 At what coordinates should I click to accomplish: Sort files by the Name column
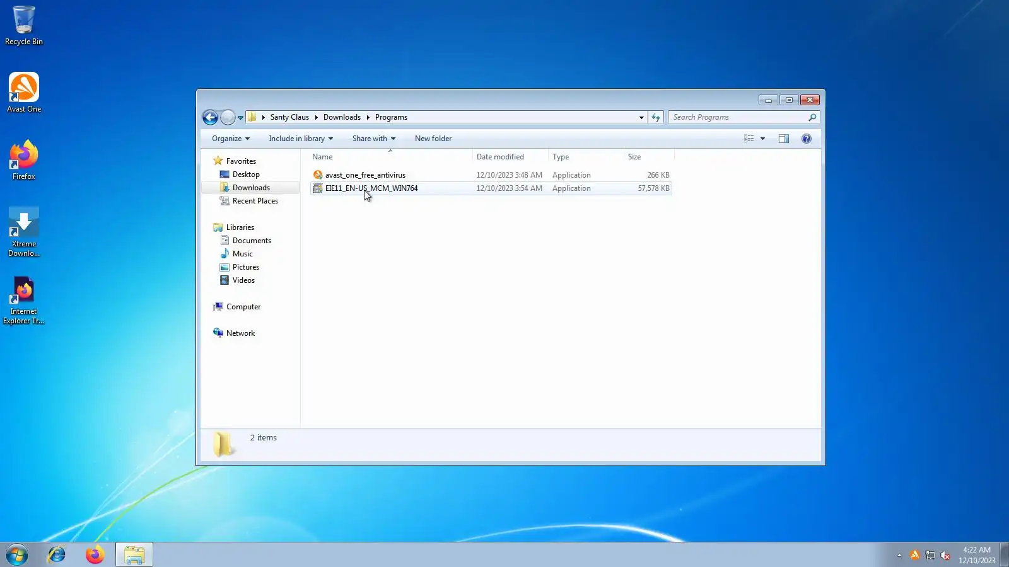coord(391,157)
